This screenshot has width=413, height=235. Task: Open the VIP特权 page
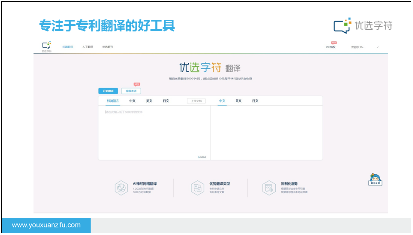coord(331,47)
